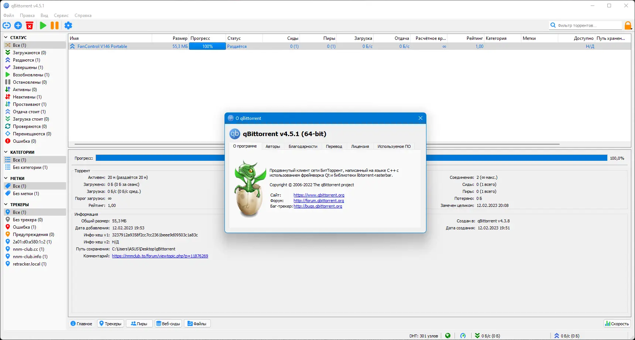The height and width of the screenshot is (340, 635).
Task: Sort torrents by the Имя column header
Action: pyautogui.click(x=110, y=38)
